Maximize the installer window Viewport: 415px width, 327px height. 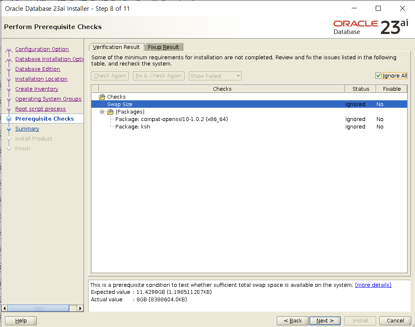378,8
